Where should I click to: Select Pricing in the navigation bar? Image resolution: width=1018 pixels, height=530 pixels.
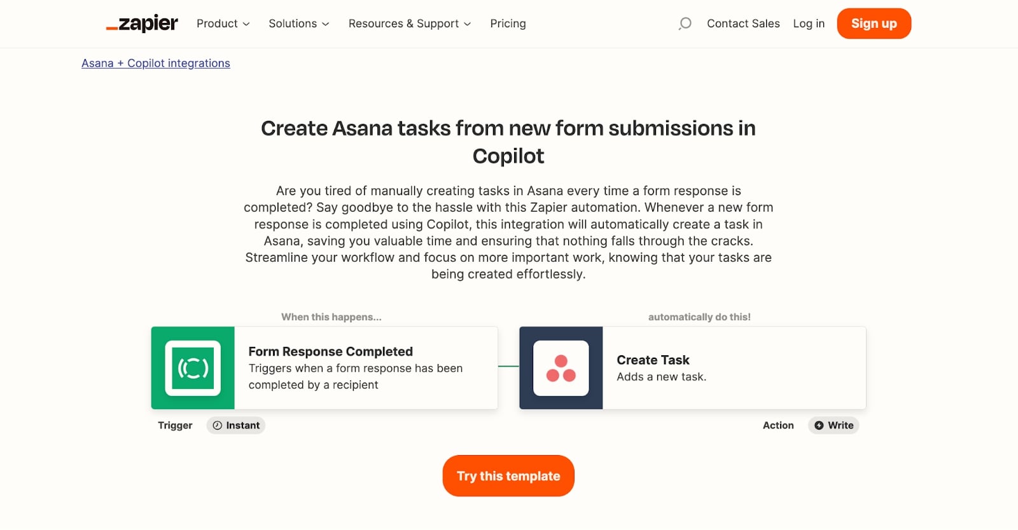tap(507, 24)
